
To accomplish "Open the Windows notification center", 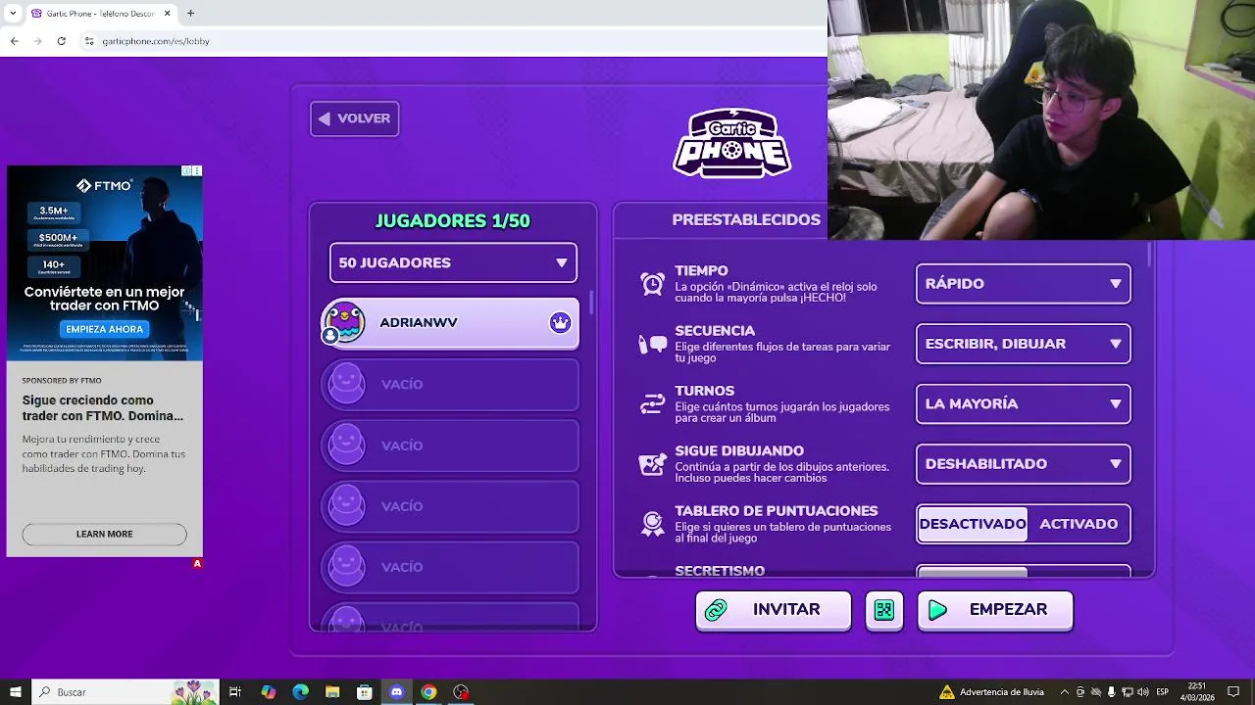I will click(1234, 692).
